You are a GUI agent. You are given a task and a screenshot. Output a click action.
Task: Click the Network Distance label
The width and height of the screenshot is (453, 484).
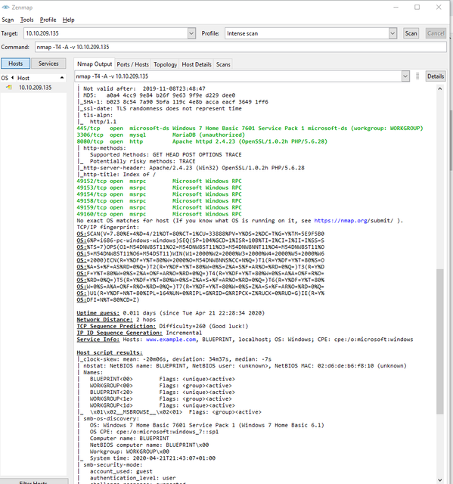click(104, 319)
